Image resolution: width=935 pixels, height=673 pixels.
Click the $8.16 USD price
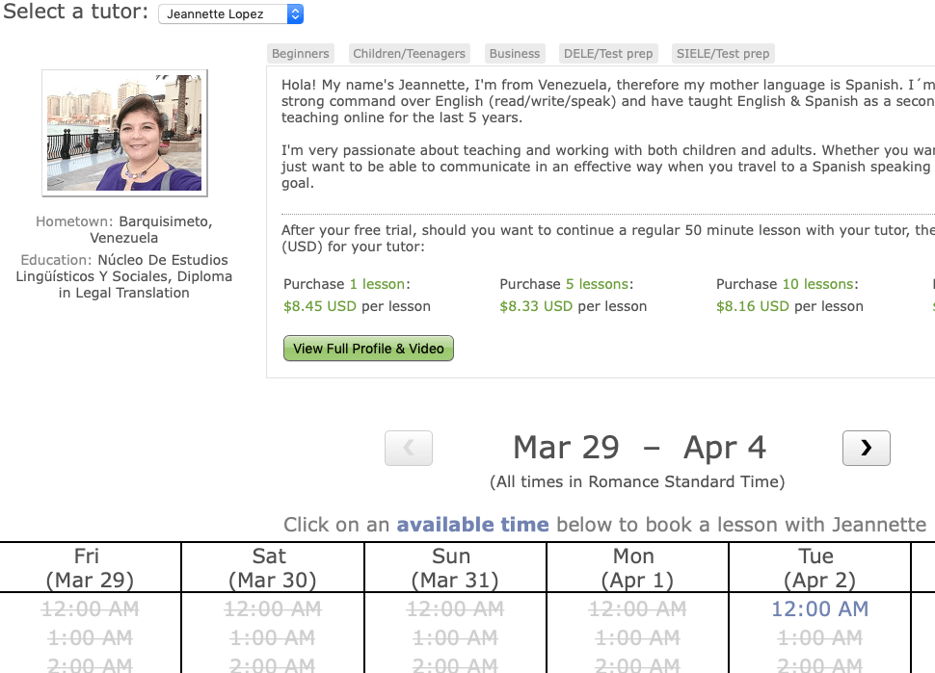point(753,306)
